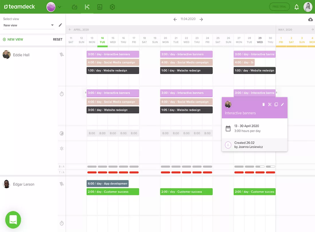Select Wednesday 29 column header
Image resolution: width=315 pixels, height=232 pixels.
(x=260, y=40)
